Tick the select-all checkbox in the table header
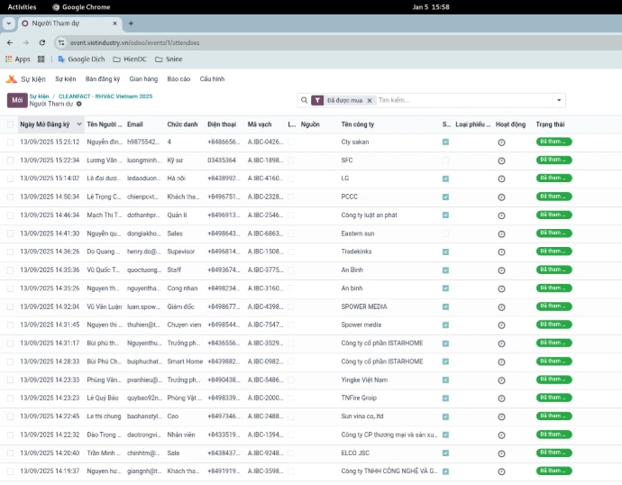622x485 pixels. pyautogui.click(x=11, y=124)
